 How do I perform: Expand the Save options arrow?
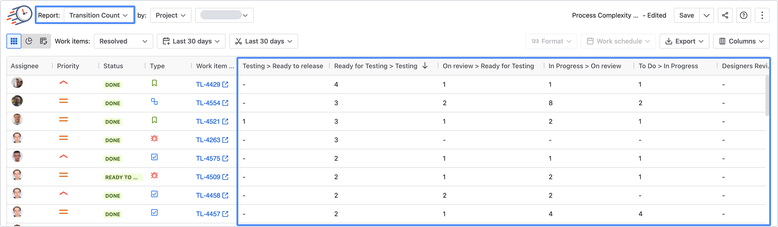707,15
